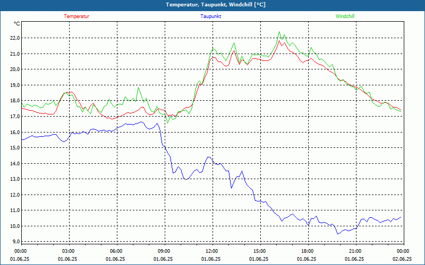This screenshot has height=265, width=425.
Task: Click the '01.06.25' date below 12:00
Action: 211,259
